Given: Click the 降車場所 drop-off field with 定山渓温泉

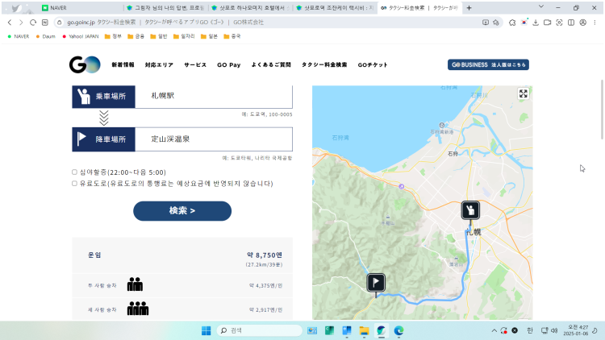Looking at the screenshot, I should pyautogui.click(x=214, y=139).
